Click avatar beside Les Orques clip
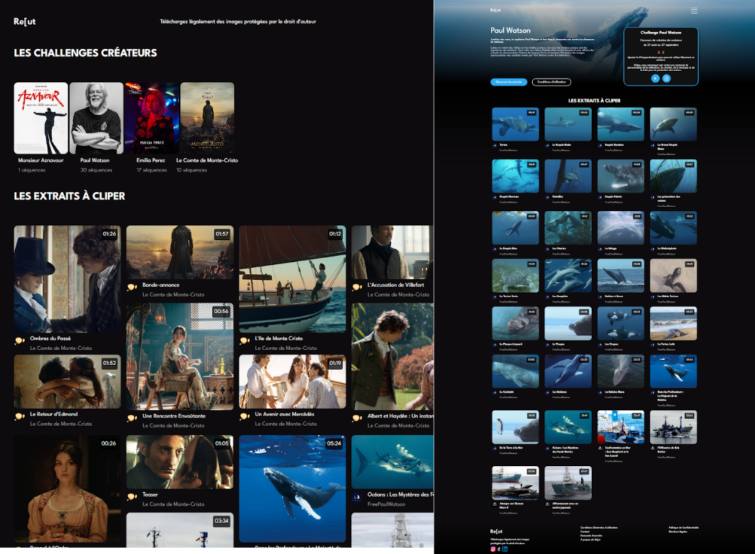This screenshot has width=755, height=554. point(600,345)
